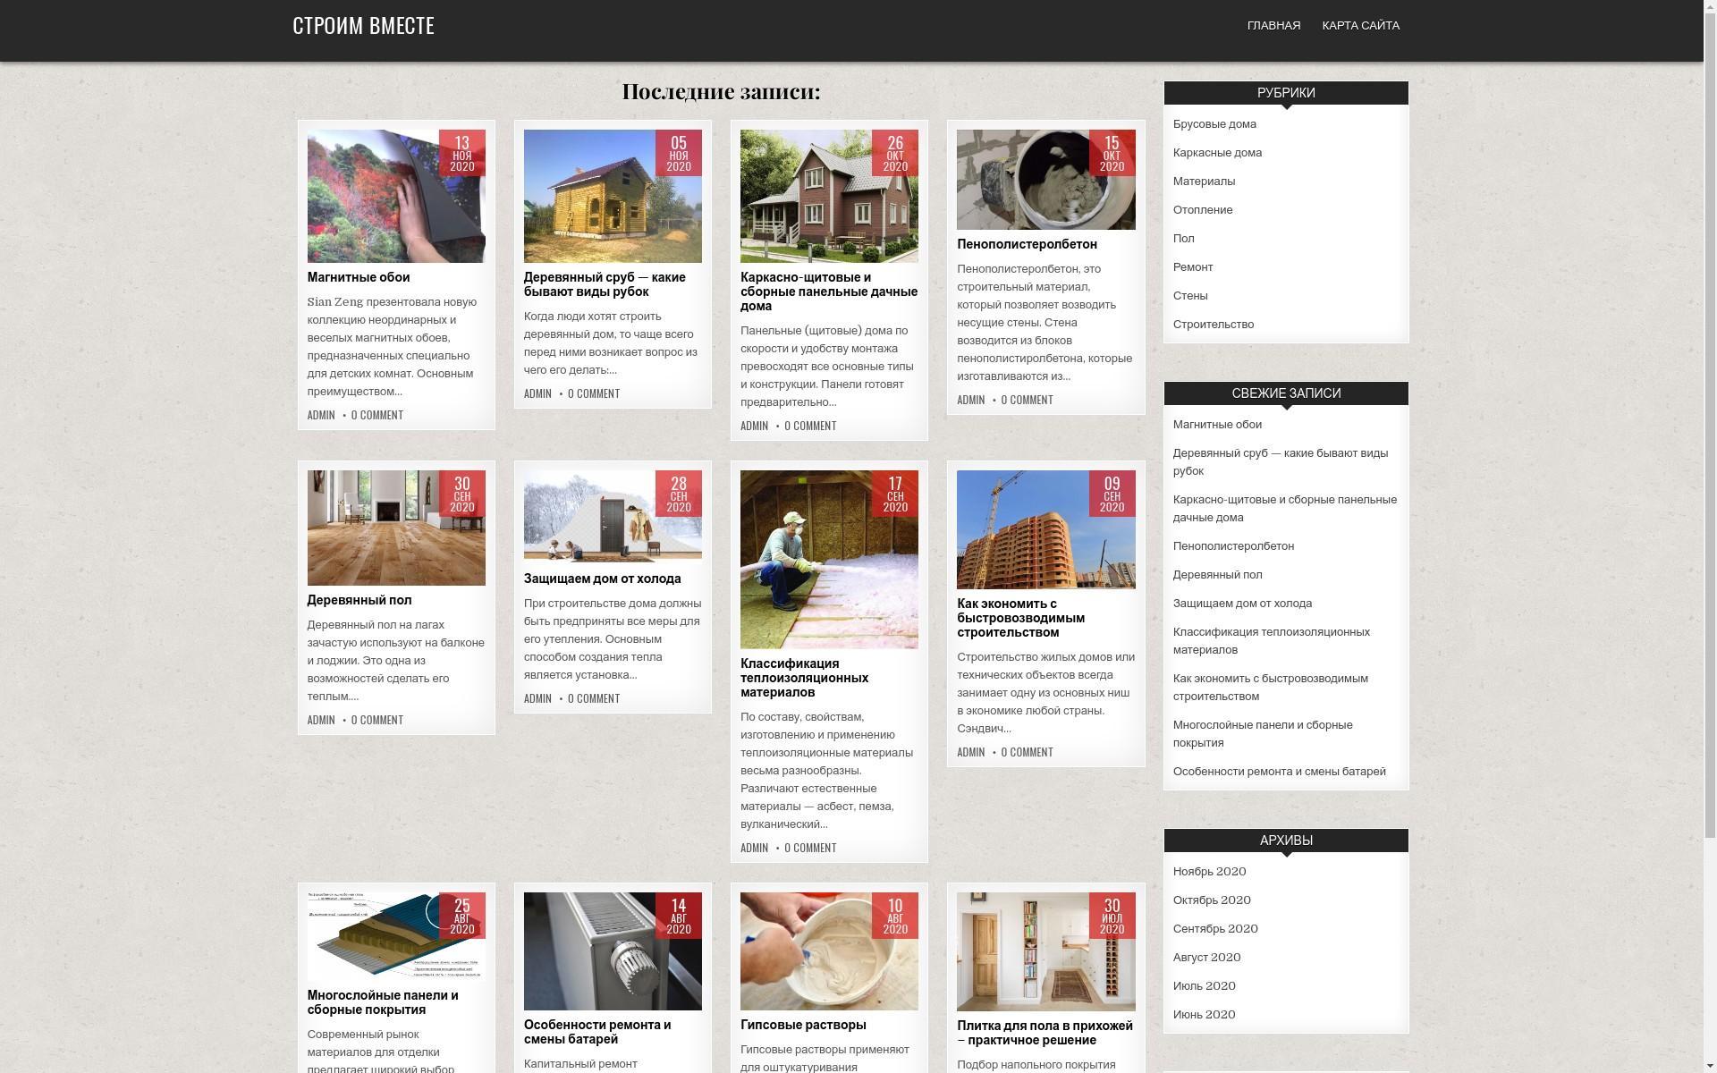
Task: Click the hallway floor tile thumbnail
Action: pos(1045,951)
